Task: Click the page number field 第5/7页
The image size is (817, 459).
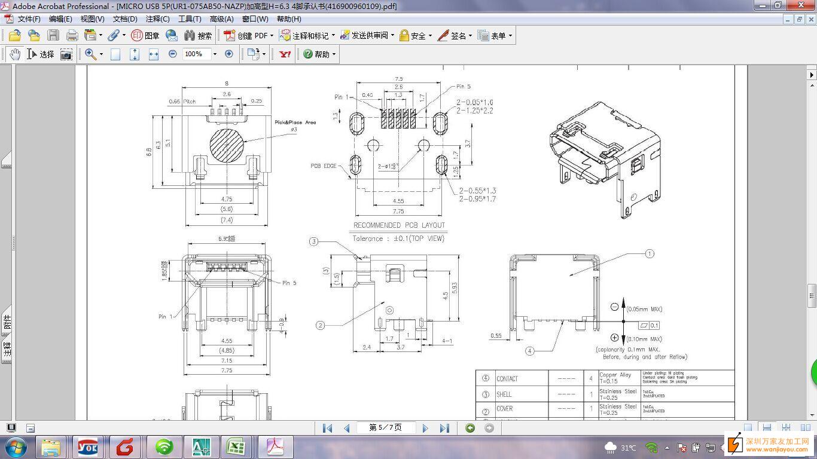Action: point(386,428)
